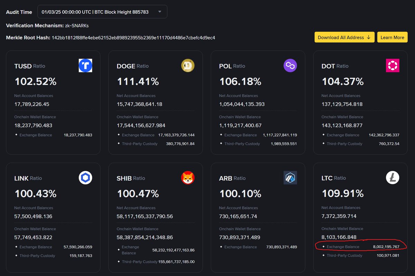415x276 pixels.
Task: Click LTC net balance 7,372,359.714
Action: (x=339, y=216)
